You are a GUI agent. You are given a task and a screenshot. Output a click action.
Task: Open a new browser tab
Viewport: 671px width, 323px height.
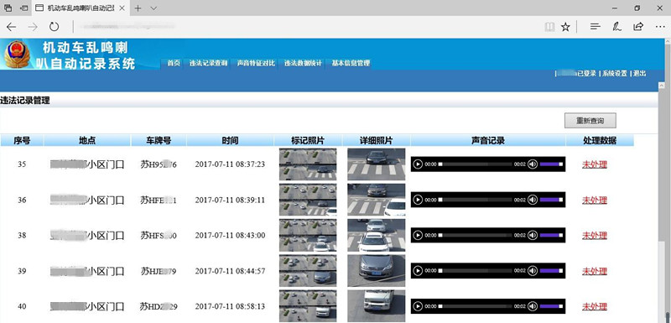point(138,8)
